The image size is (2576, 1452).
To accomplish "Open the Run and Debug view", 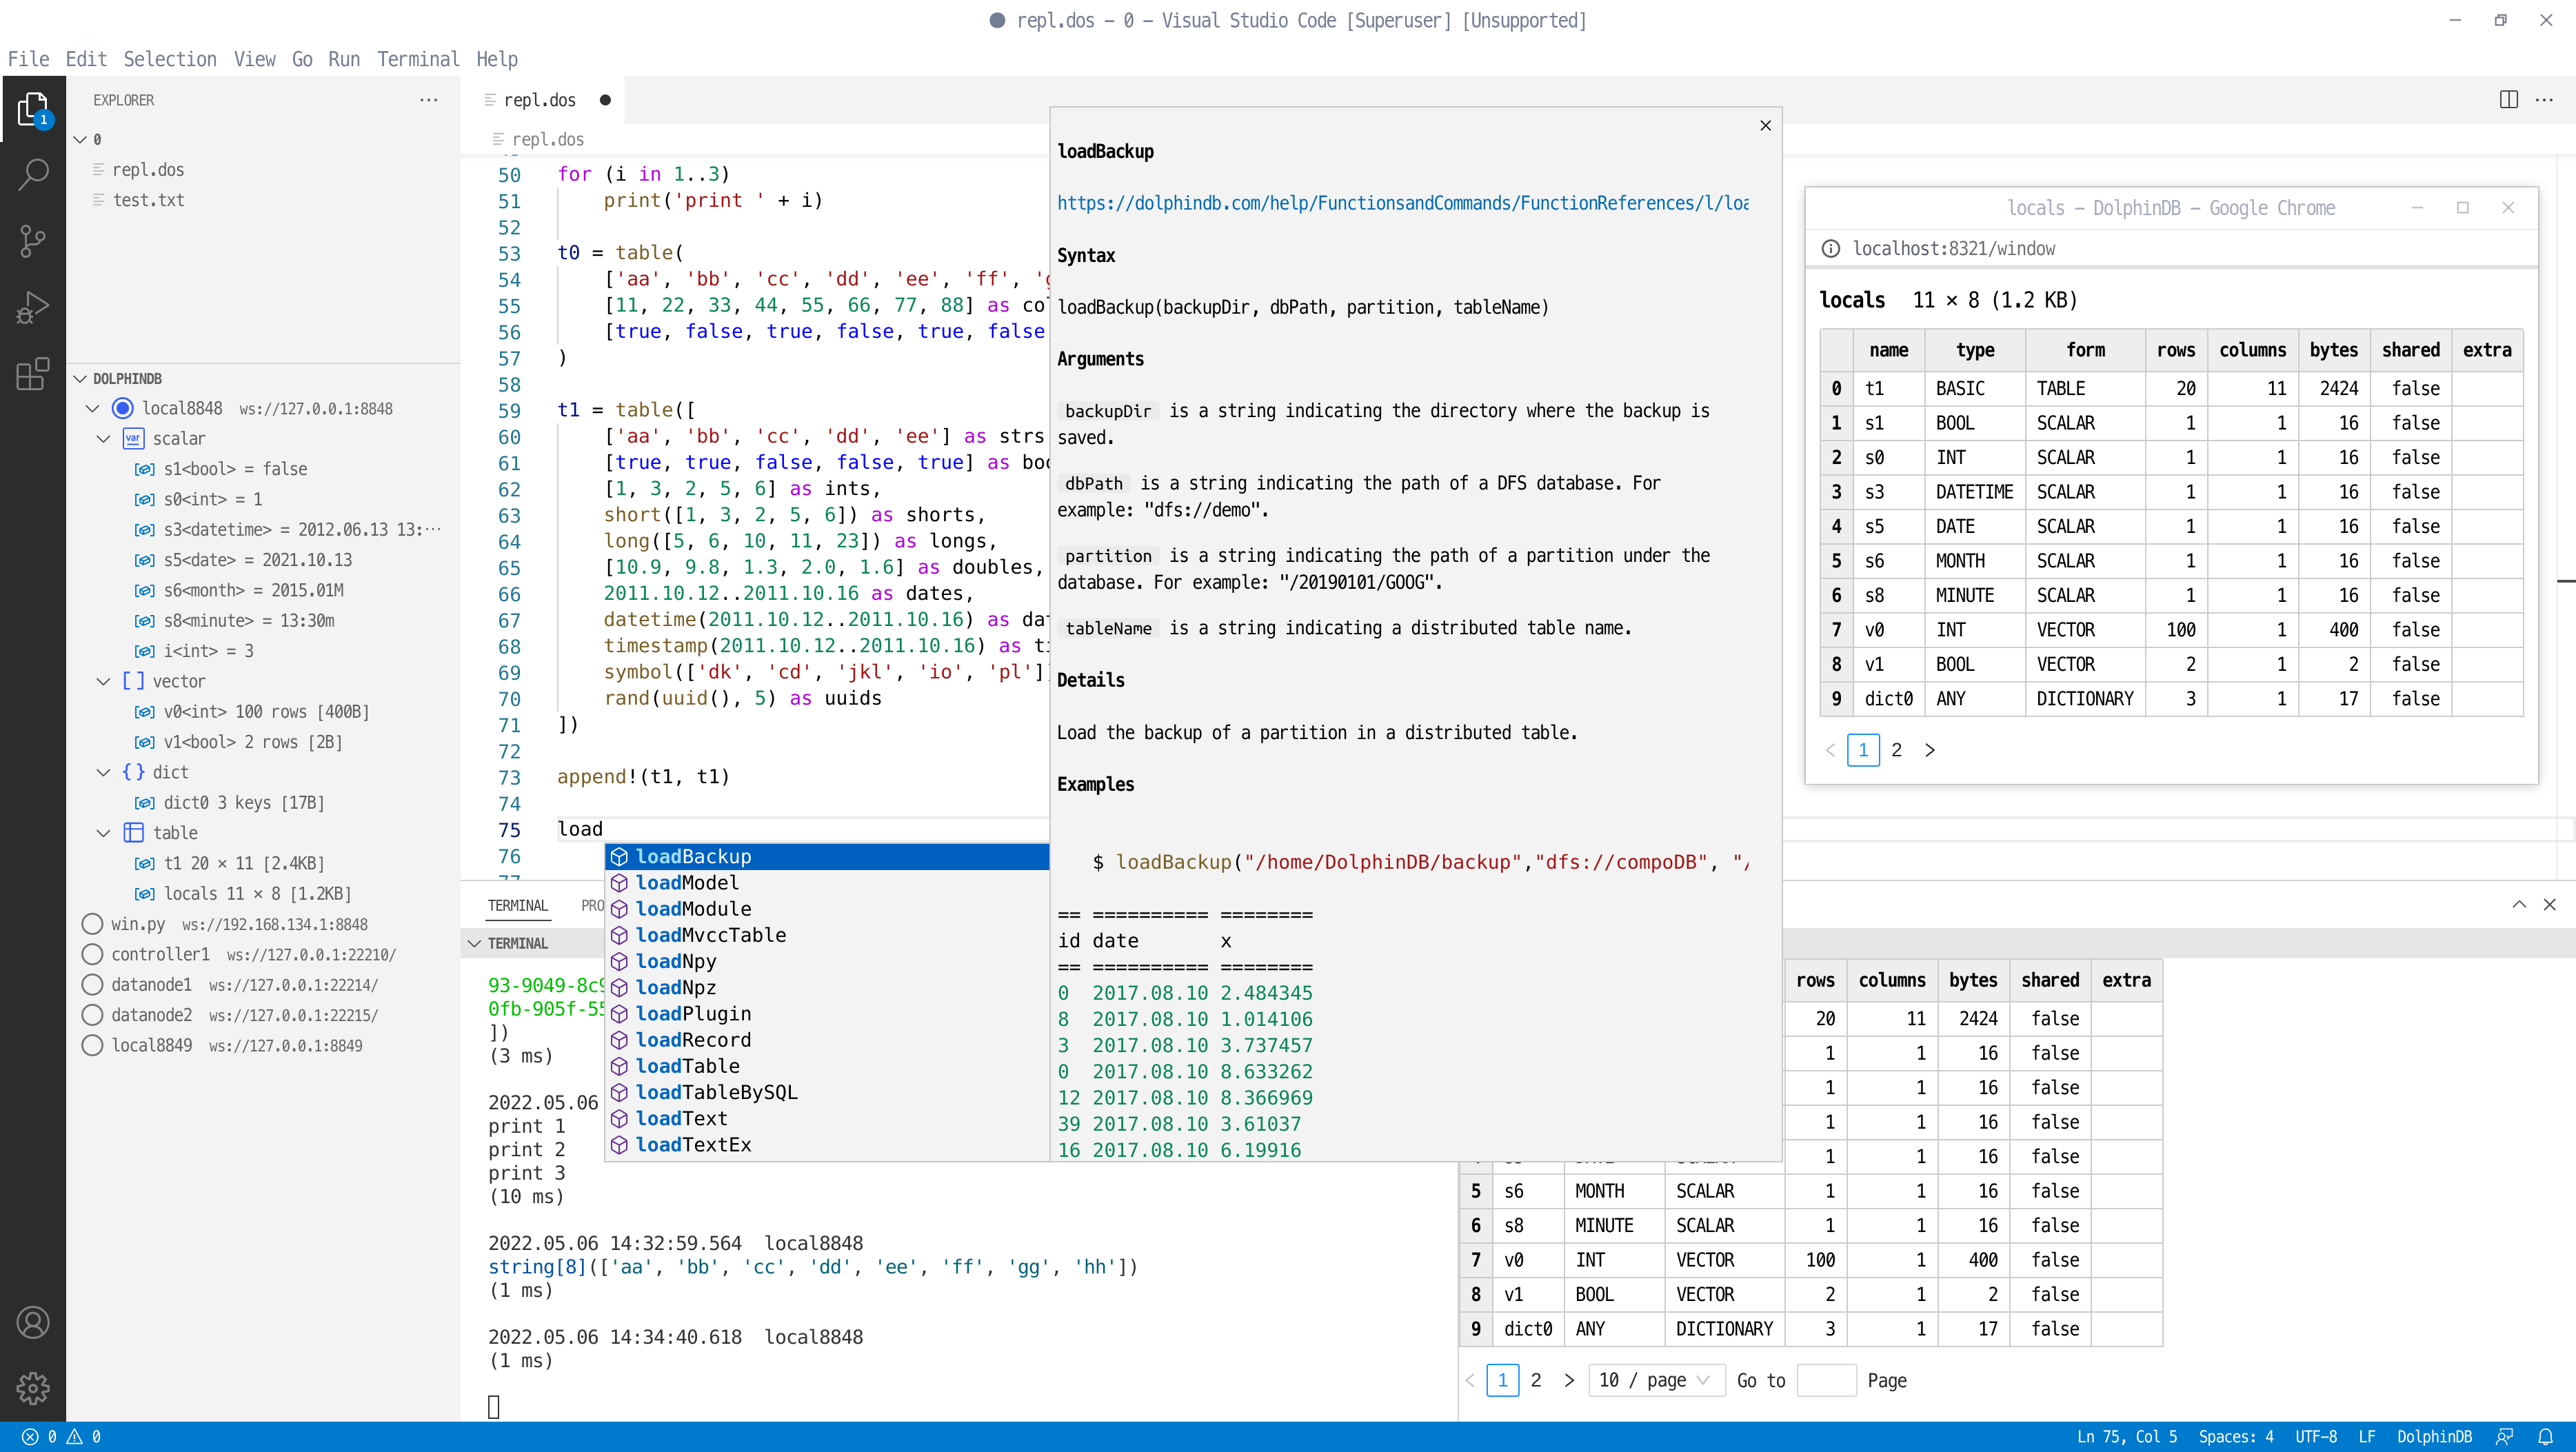I will tap(33, 307).
